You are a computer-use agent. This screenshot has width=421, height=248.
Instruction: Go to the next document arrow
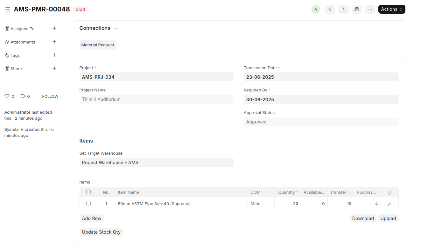[343, 9]
